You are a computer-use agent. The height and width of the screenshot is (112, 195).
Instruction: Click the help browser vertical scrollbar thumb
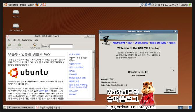pyautogui.click(x=94, y=60)
